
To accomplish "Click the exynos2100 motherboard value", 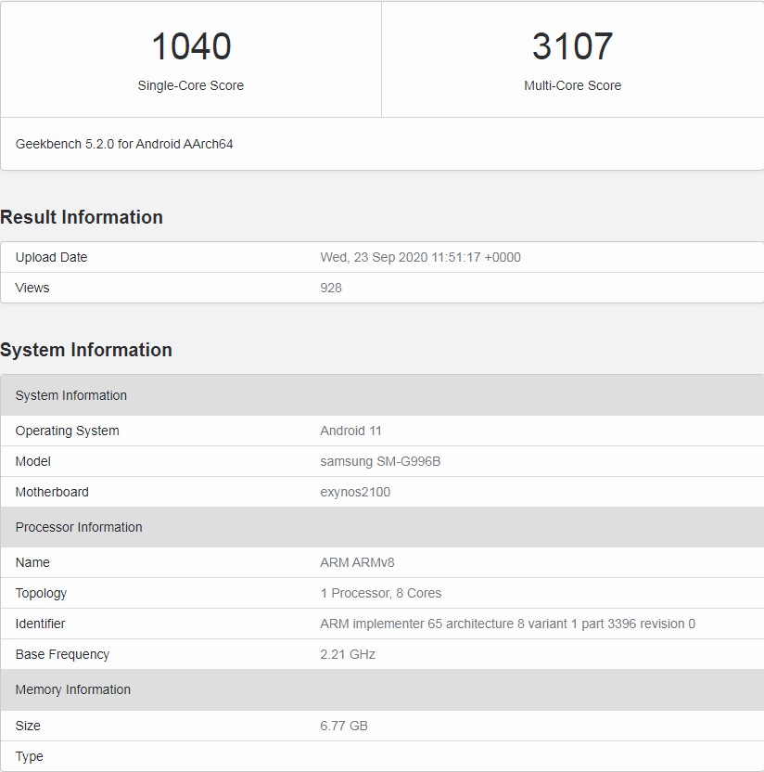I will 355,492.
